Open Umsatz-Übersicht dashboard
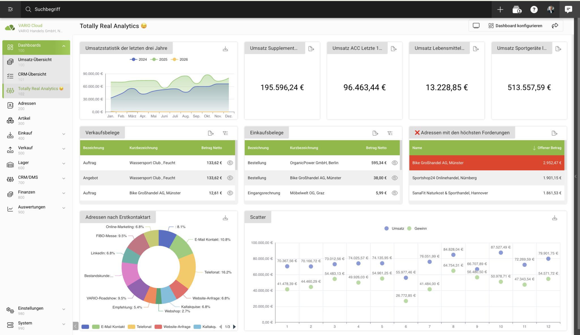 (x=36, y=62)
